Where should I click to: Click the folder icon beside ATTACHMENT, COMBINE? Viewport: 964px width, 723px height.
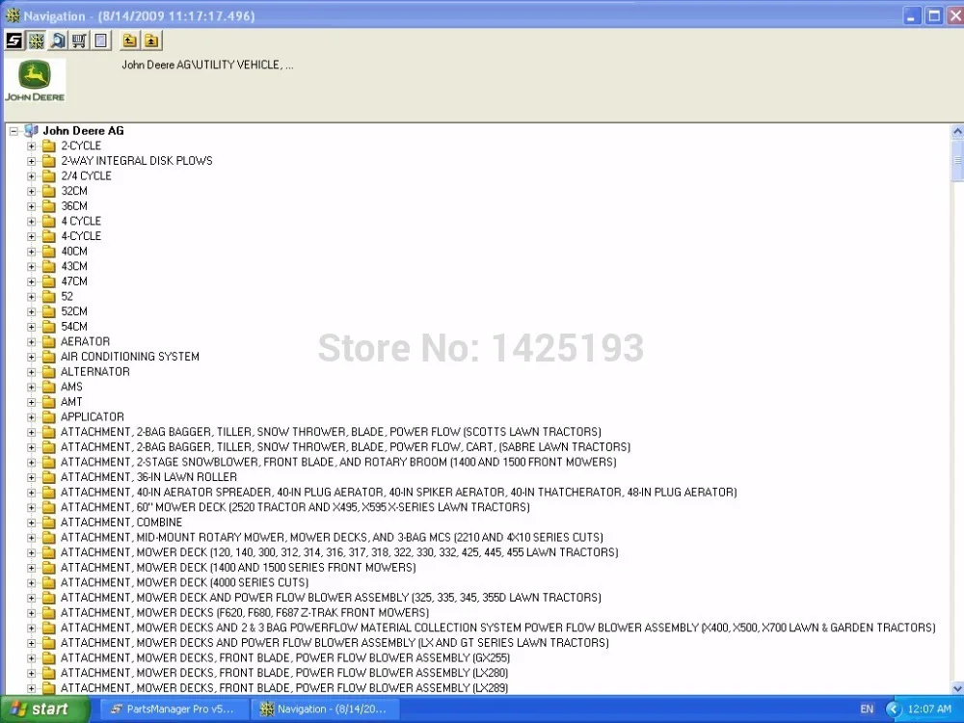pos(49,522)
